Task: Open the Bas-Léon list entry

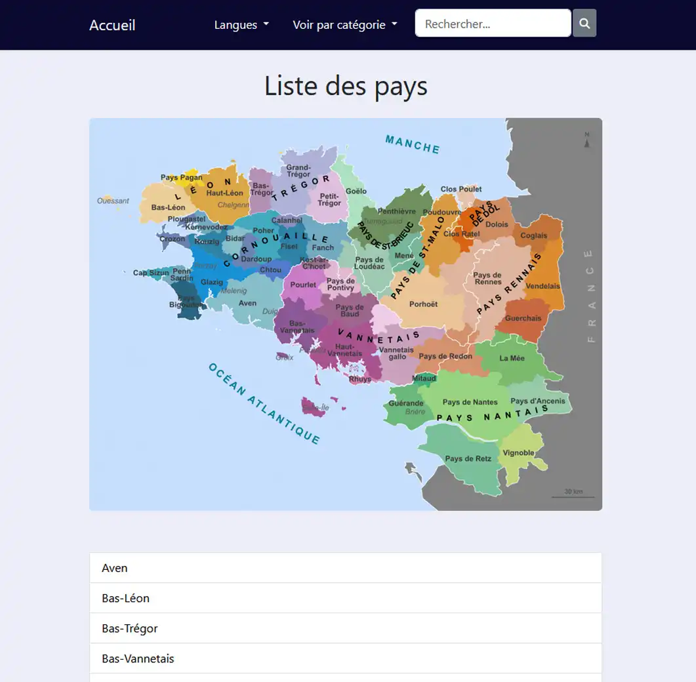Action: 345,598
